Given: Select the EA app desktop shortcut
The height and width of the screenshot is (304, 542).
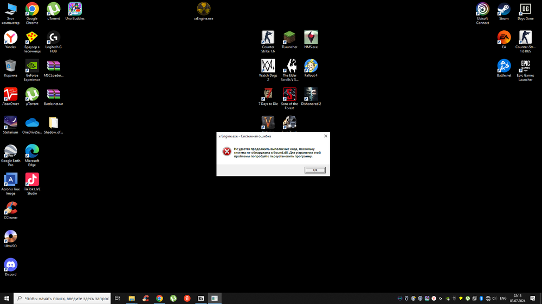Looking at the screenshot, I should [x=504, y=39].
